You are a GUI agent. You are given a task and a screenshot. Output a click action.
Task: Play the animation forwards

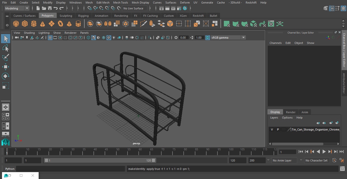324,152
